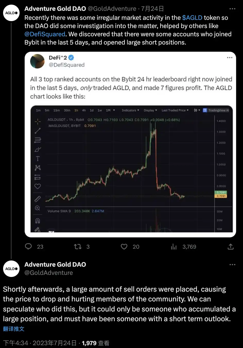This screenshot has width=243, height=348.
Task: Click the reply speech bubble icon
Action: (28, 247)
